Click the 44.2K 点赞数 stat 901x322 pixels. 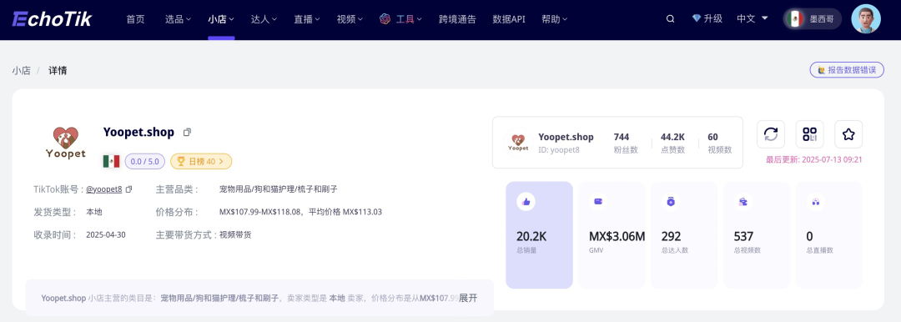[673, 143]
